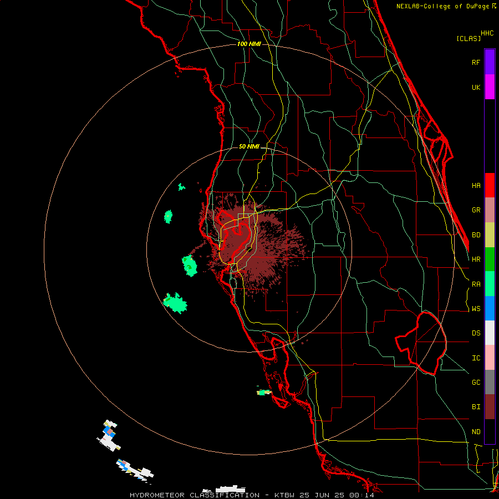Click the brown BI legend color swatch
The height and width of the screenshot is (499, 499).
tap(490, 407)
